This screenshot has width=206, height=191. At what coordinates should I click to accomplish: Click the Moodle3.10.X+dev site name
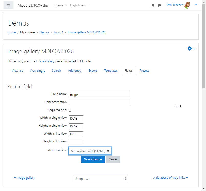33,5
